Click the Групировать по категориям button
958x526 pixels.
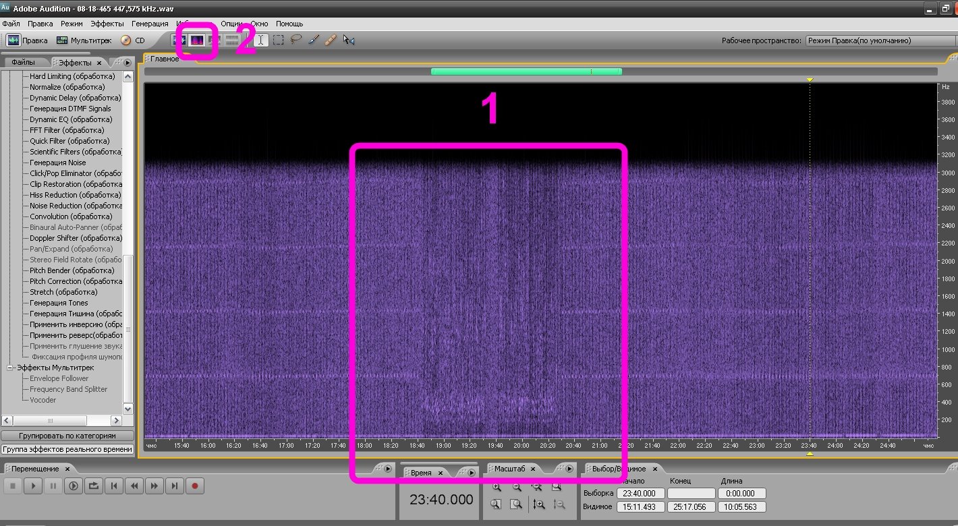tap(67, 436)
